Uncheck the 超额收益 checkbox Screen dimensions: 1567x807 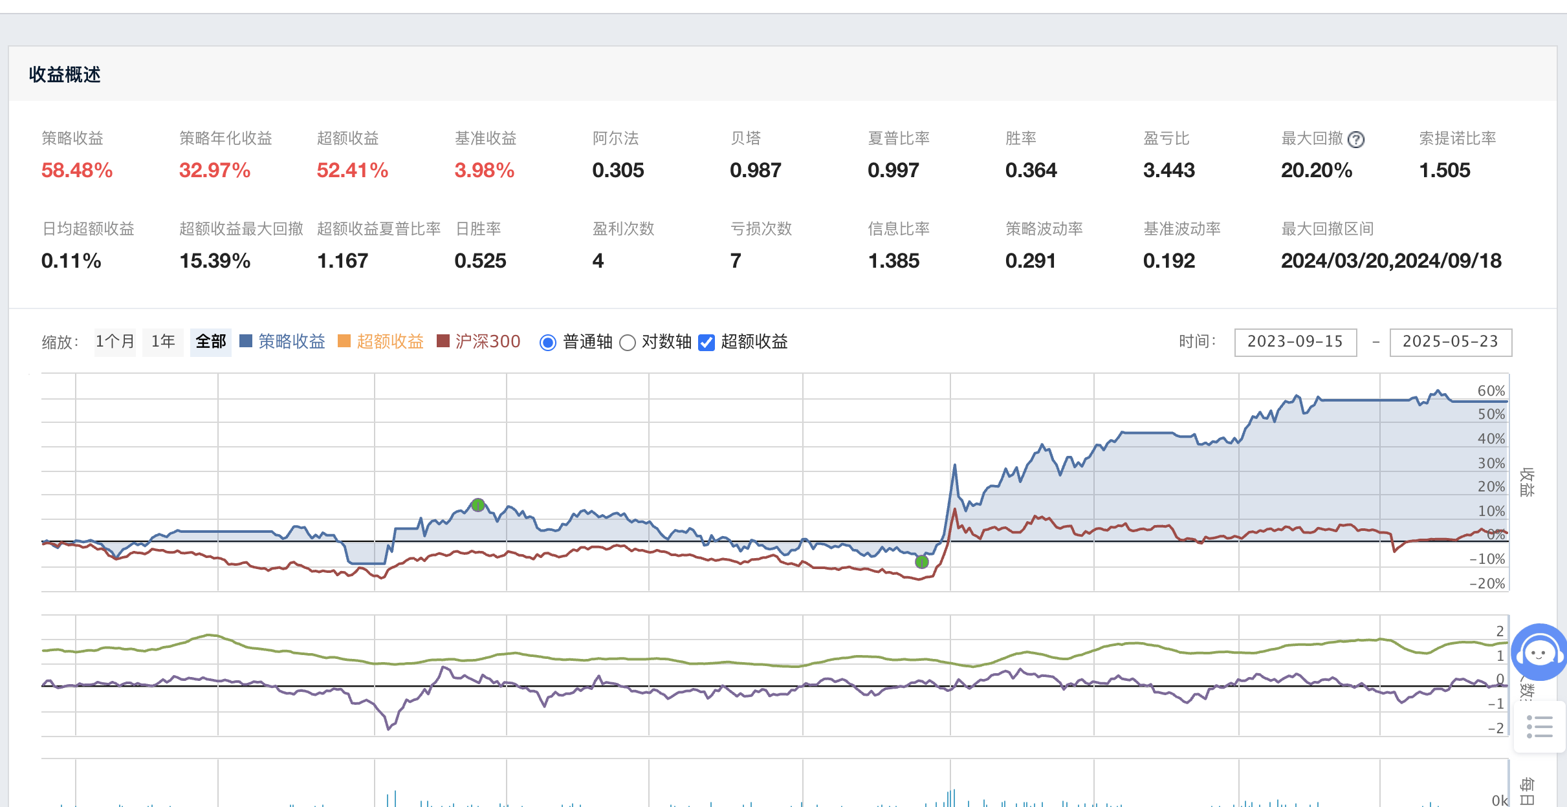pos(707,343)
